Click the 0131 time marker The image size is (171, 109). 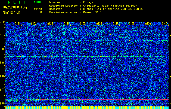click(x=18, y=24)
